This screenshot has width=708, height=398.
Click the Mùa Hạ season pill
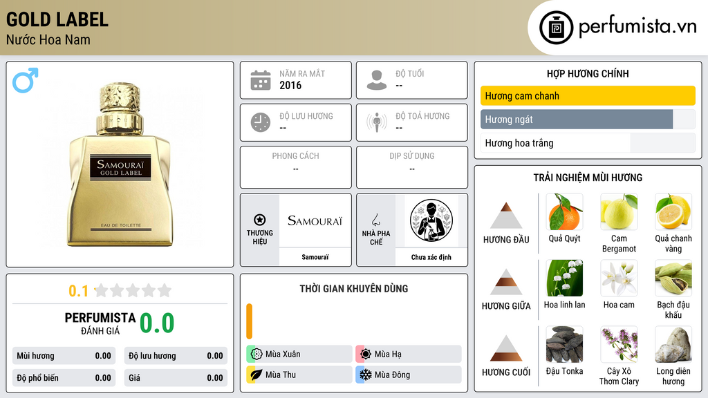[409, 354]
